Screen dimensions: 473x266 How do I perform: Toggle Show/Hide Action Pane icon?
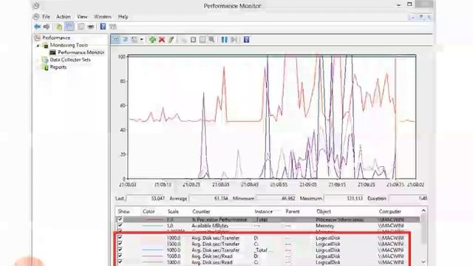point(113,27)
